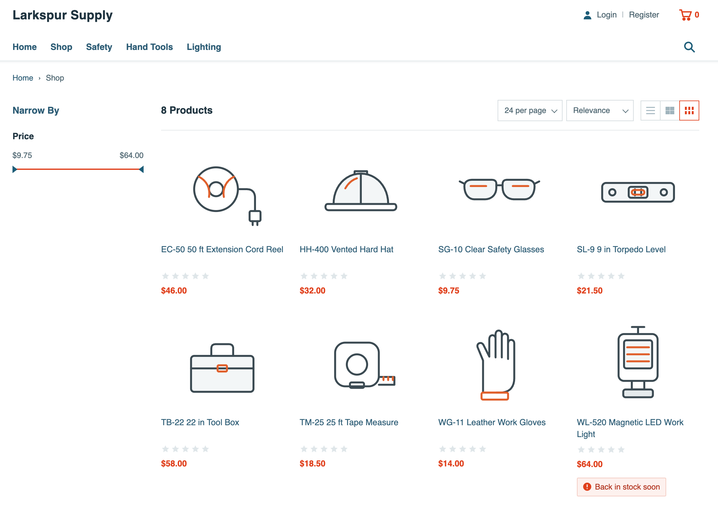The height and width of the screenshot is (512, 718).
Task: Click the Register link
Action: [x=644, y=15]
